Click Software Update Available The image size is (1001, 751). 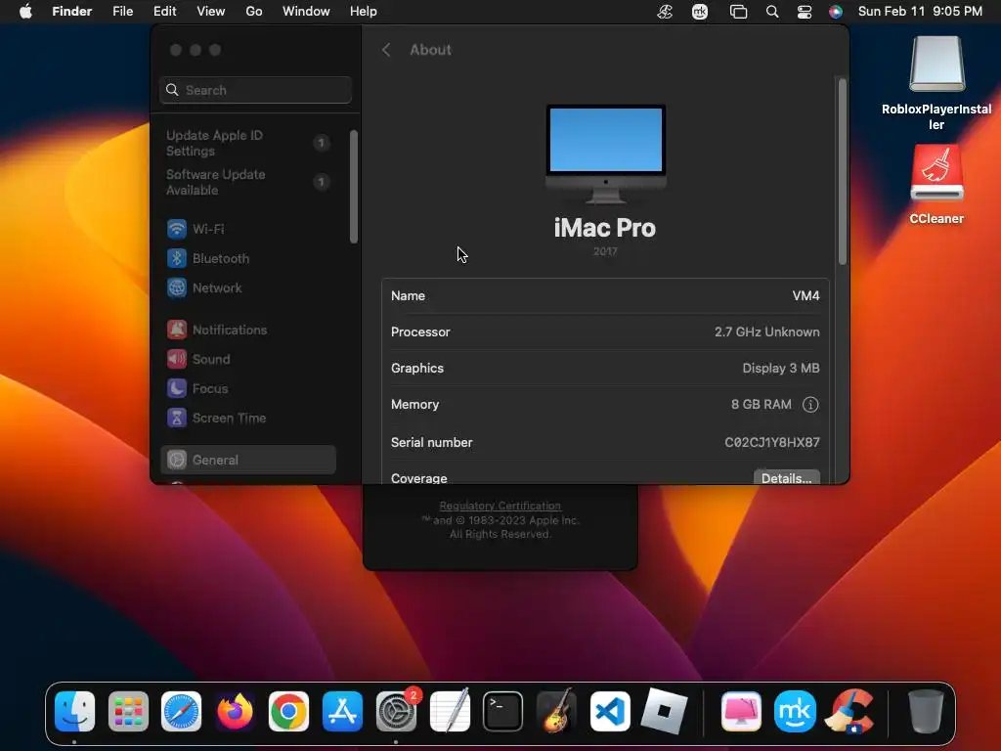(247, 182)
